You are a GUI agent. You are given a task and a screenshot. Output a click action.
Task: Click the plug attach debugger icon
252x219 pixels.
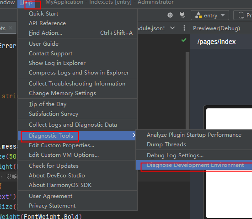(x=182, y=15)
